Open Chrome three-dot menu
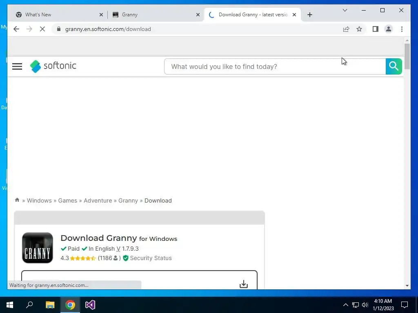This screenshot has height=313, width=418. click(402, 29)
